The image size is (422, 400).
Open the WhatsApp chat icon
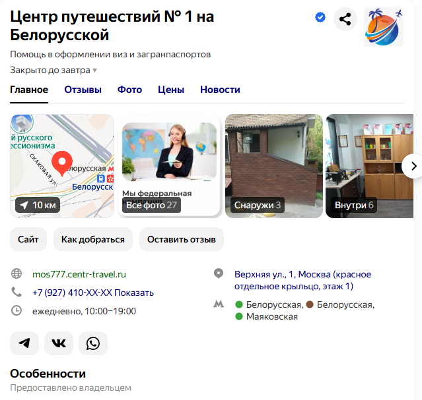click(x=93, y=343)
